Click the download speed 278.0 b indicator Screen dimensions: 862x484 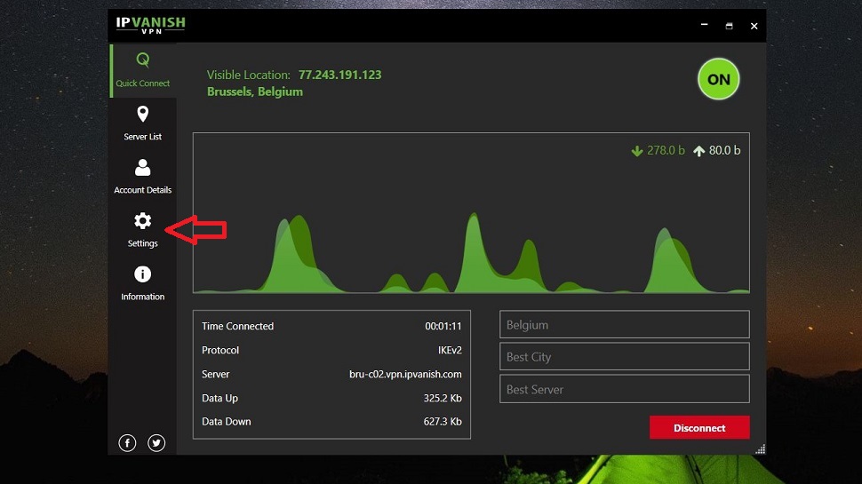[x=658, y=151]
